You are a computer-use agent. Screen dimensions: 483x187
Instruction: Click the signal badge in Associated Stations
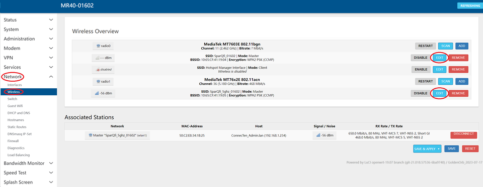click(325, 135)
